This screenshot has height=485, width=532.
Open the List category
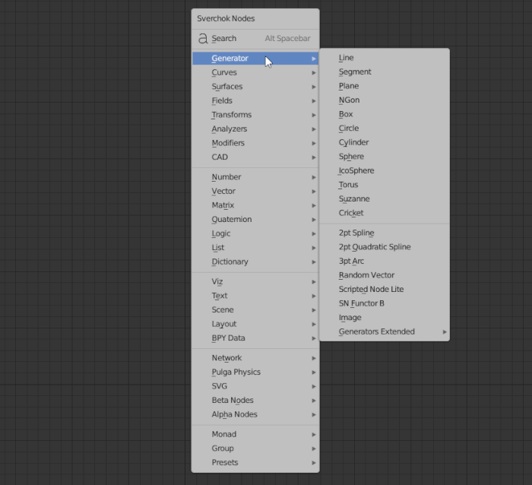(x=255, y=248)
